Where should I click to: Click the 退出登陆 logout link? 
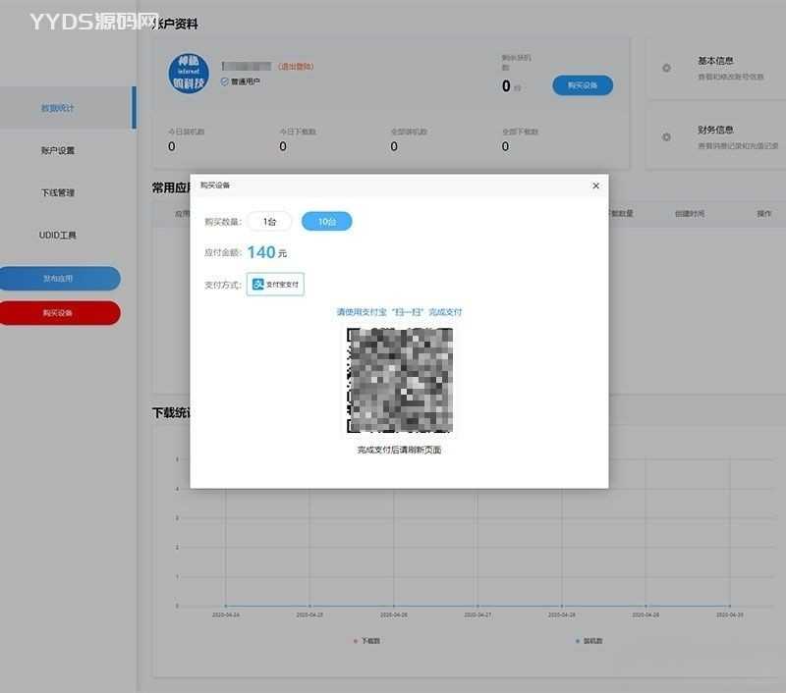click(x=296, y=66)
